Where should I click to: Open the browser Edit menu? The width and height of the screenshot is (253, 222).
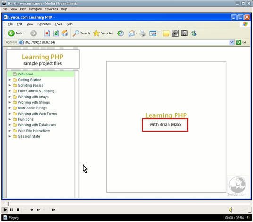click(19, 24)
